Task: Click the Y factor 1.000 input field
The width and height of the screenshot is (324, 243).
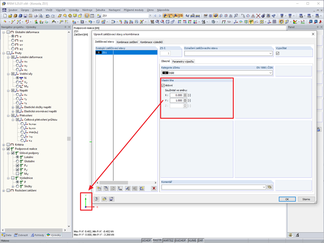Action: (x=176, y=101)
